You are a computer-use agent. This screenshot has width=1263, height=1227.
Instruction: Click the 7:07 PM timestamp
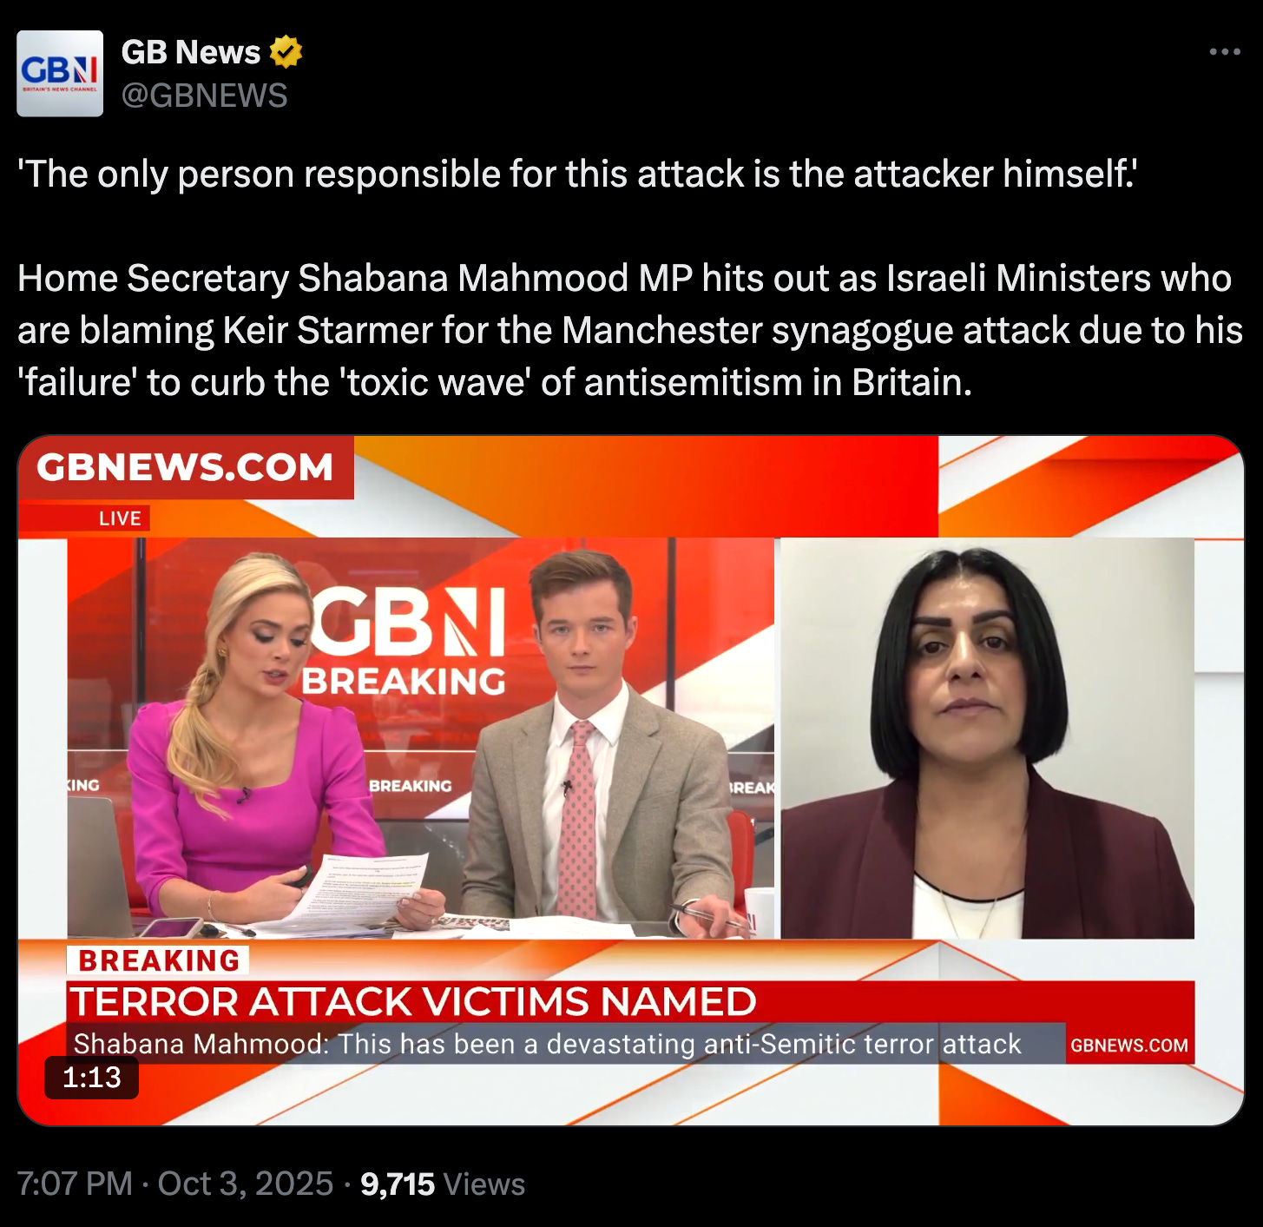75,1184
